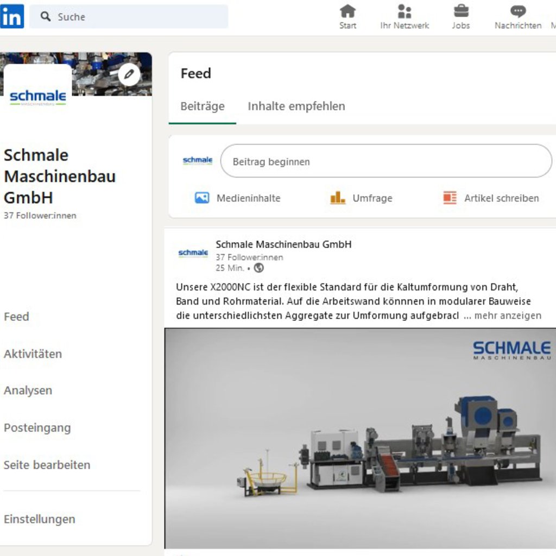This screenshot has height=556, width=556.
Task: Open the Jobs briefcase icon
Action: coord(461,11)
